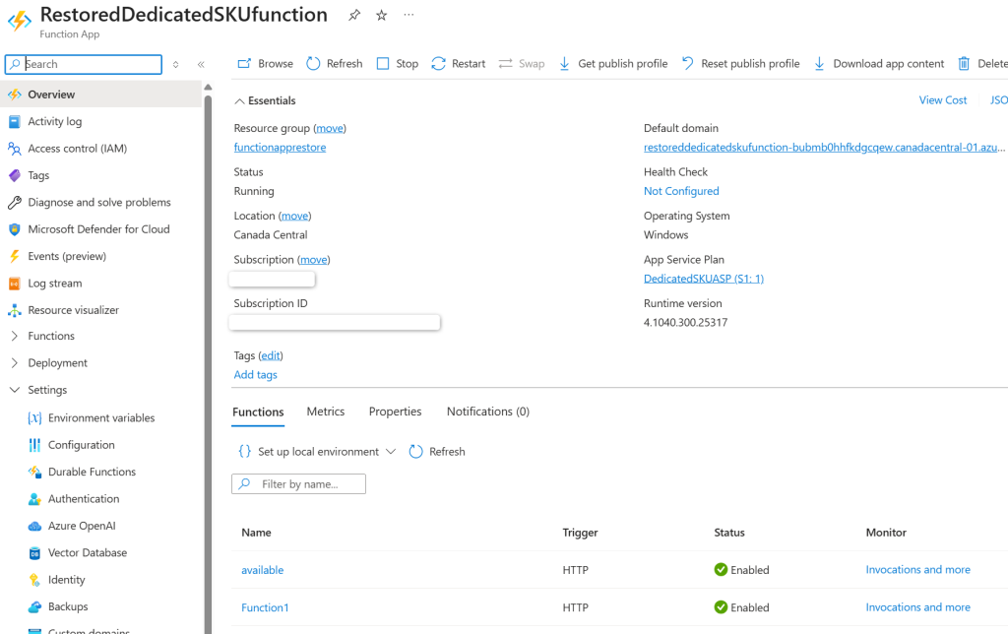Stop the function app

click(398, 64)
